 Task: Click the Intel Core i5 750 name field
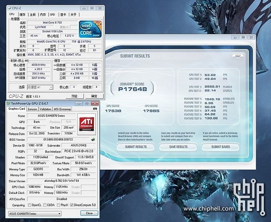(x=52, y=23)
